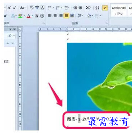Click the Phonetic Guide icon
This screenshot has width=132, height=133.
(x=37, y=8)
